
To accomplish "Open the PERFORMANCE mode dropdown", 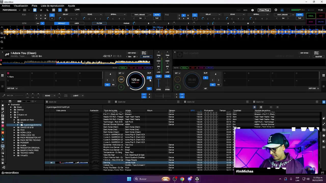I will click(11, 10).
